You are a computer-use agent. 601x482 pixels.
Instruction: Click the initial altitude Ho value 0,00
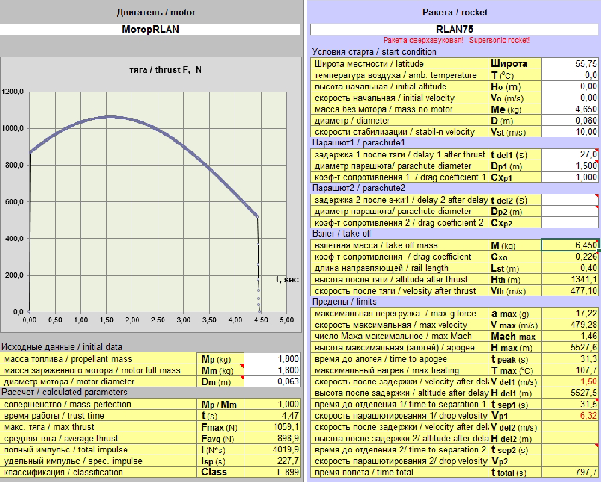point(570,86)
